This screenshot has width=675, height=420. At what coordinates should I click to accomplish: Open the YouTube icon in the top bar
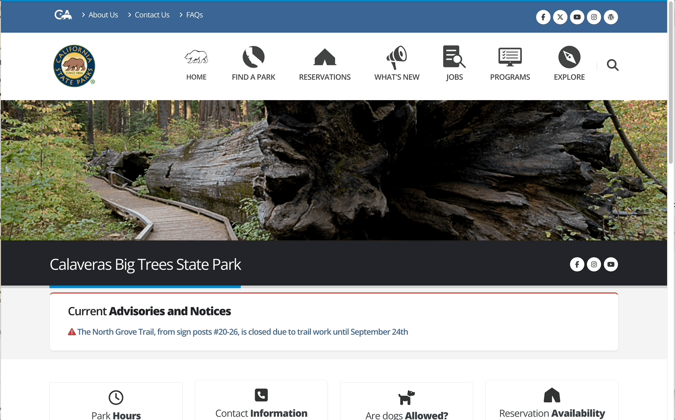(577, 17)
